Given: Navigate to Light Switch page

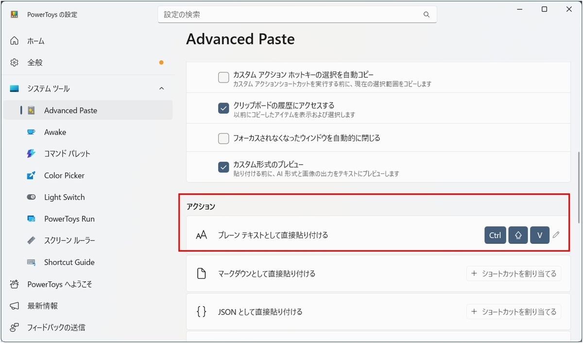Looking at the screenshot, I should tap(88, 197).
